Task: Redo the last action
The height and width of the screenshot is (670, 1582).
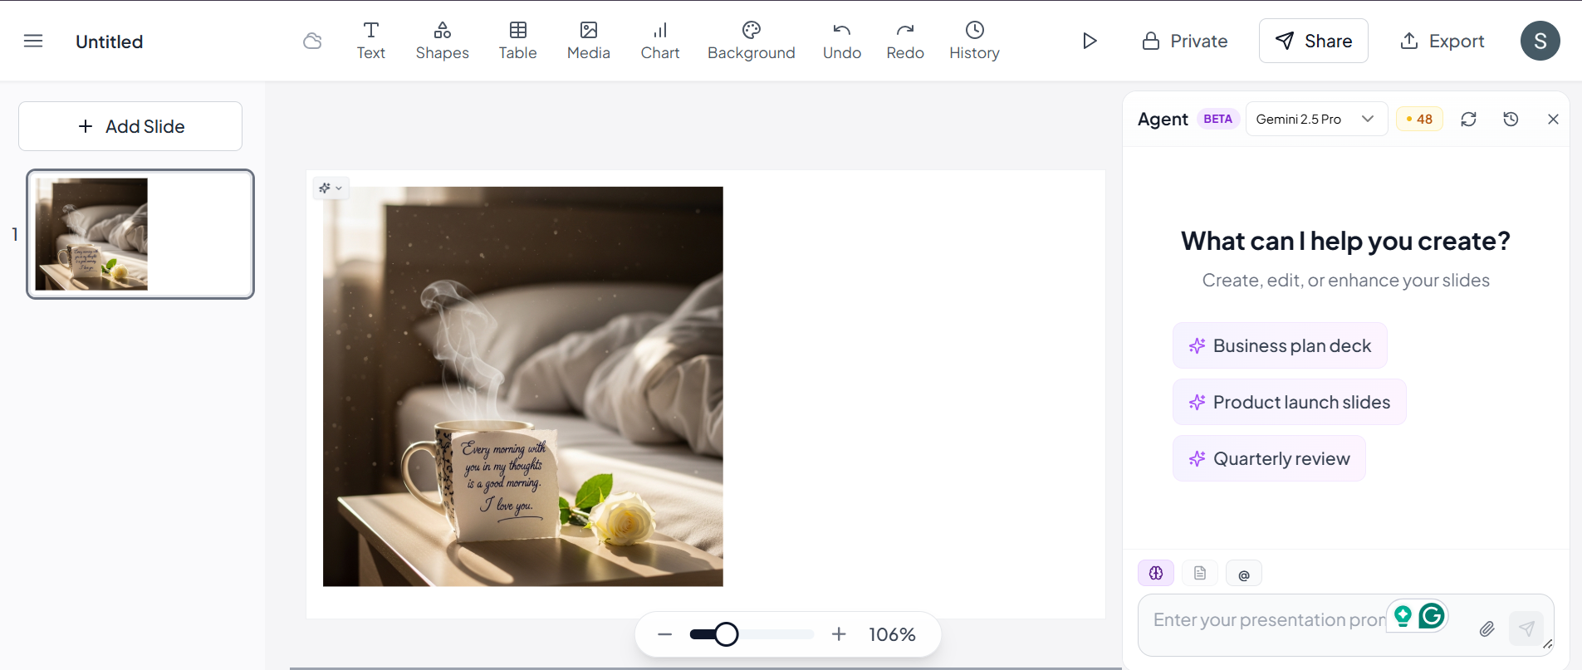Action: click(905, 41)
